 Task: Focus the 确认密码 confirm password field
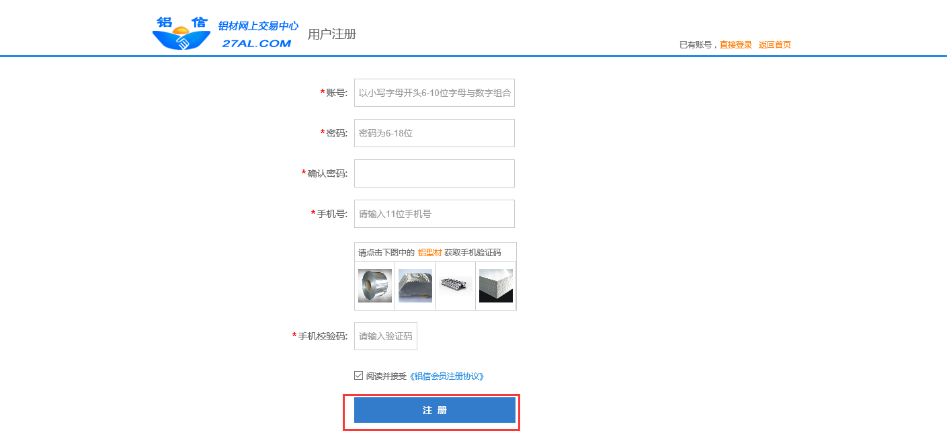click(434, 173)
